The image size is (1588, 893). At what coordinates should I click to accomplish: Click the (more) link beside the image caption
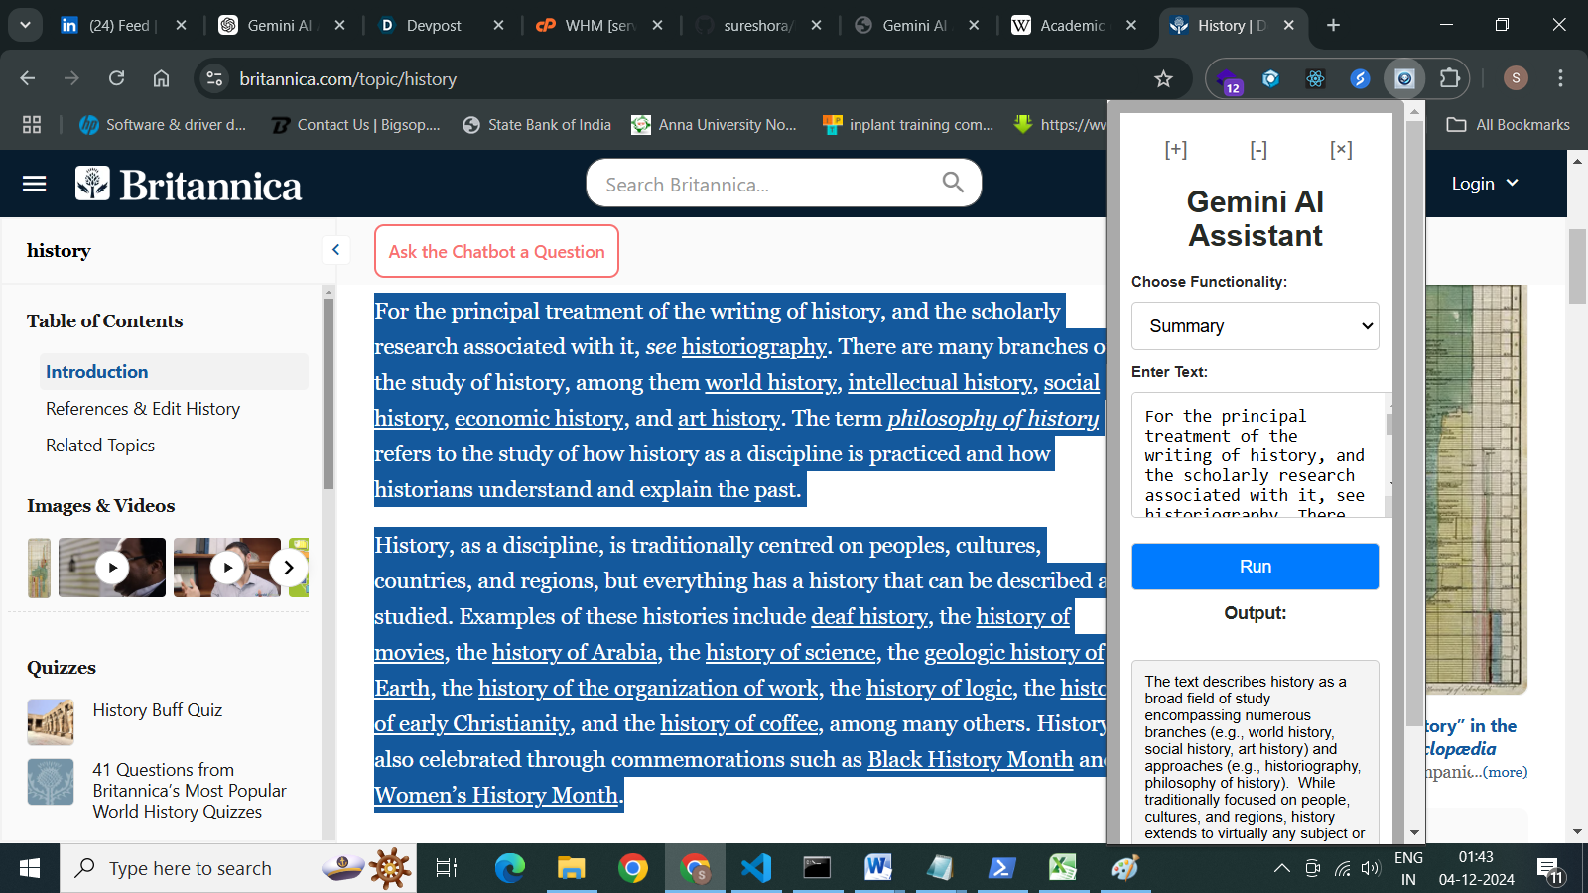pos(1506,772)
